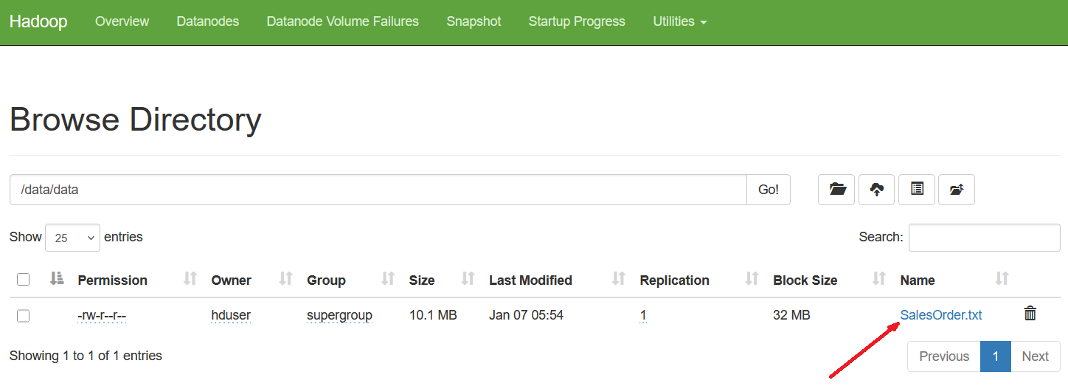Click the list view icon button
The image size is (1068, 386).
point(917,190)
